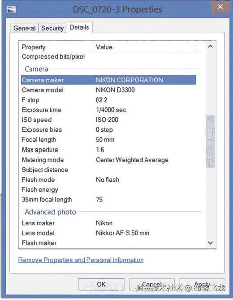Click the NIKON CORPORATION value

pyautogui.click(x=129, y=80)
